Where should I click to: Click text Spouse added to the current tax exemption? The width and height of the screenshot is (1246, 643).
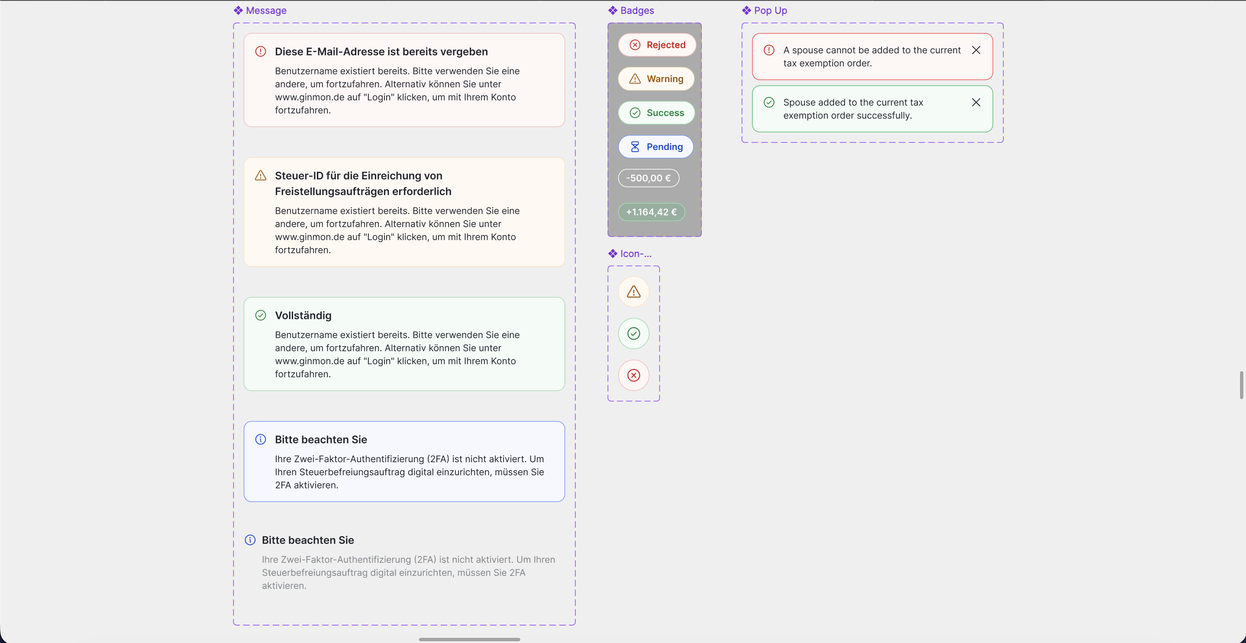click(853, 109)
